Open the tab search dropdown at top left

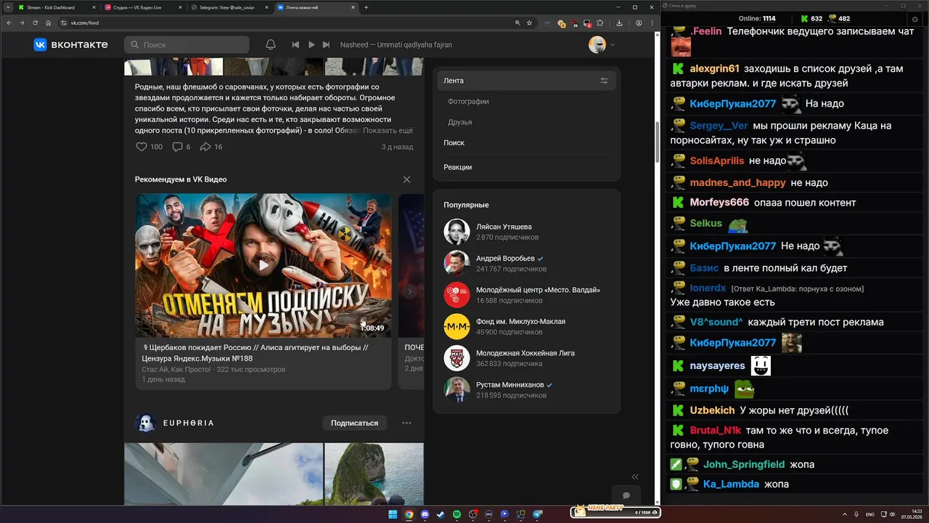coord(7,7)
